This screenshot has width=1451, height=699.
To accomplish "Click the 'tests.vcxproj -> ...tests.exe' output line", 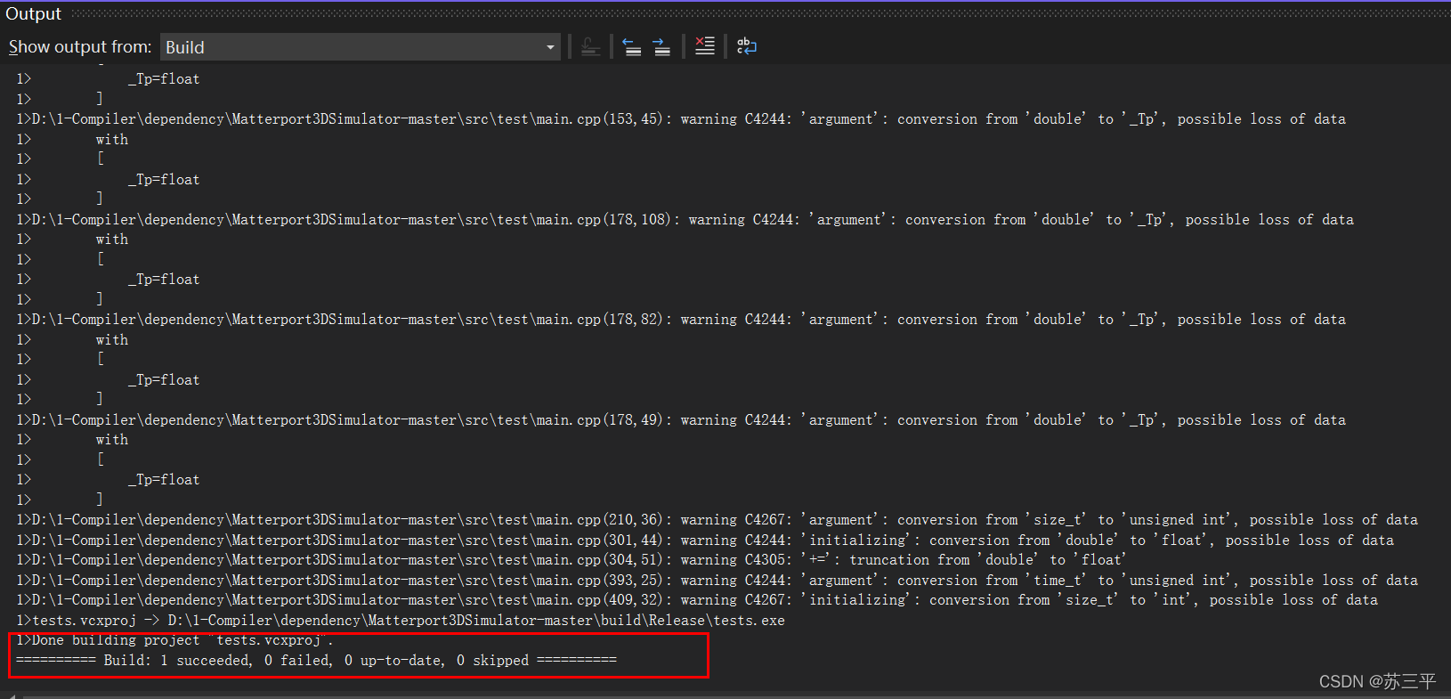I will [401, 620].
